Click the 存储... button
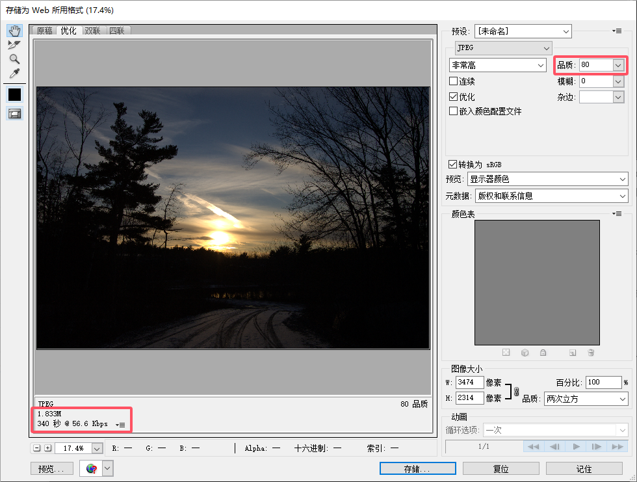This screenshot has height=482, width=637. (417, 468)
